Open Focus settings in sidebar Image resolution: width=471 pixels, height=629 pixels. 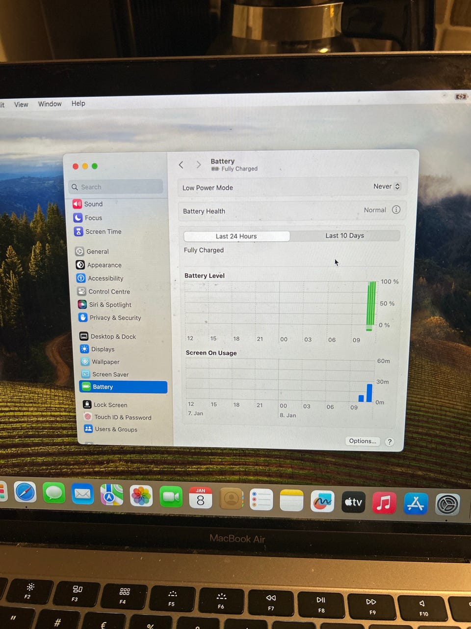pyautogui.click(x=88, y=218)
